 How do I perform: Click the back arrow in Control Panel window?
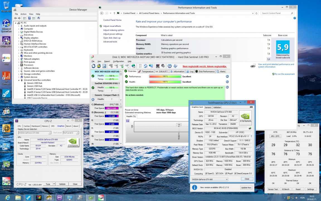coord(101,13)
